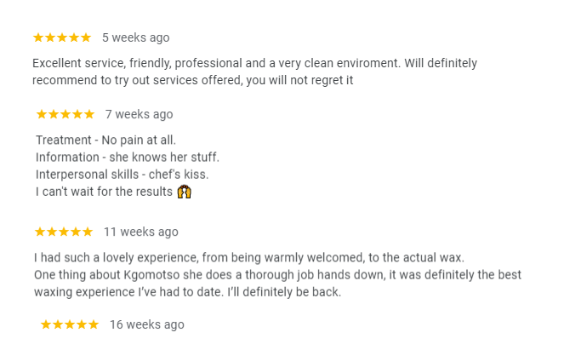The image size is (581, 344).
Task: Click 'I can't wait for the results' text
Action: point(104,192)
